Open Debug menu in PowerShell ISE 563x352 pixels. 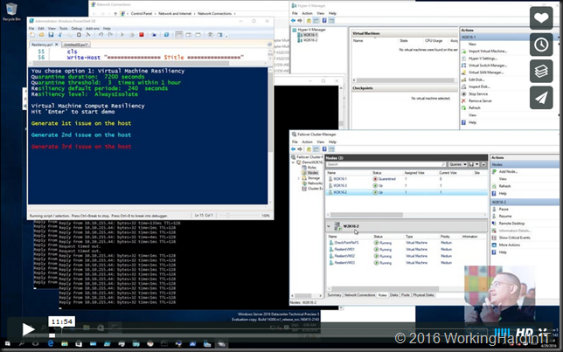(x=76, y=28)
